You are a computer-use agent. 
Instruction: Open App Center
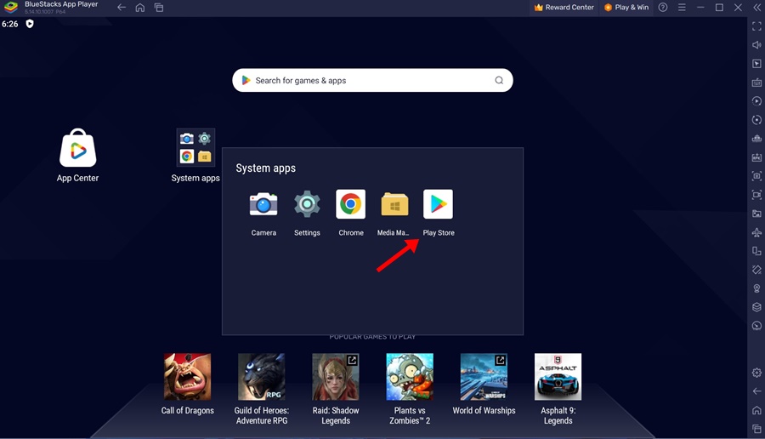(x=78, y=148)
